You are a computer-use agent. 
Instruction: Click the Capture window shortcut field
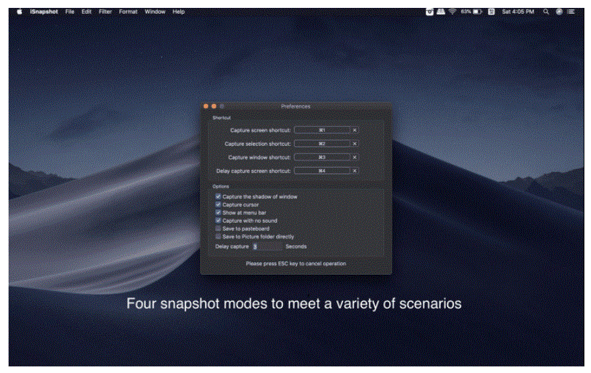pos(322,157)
